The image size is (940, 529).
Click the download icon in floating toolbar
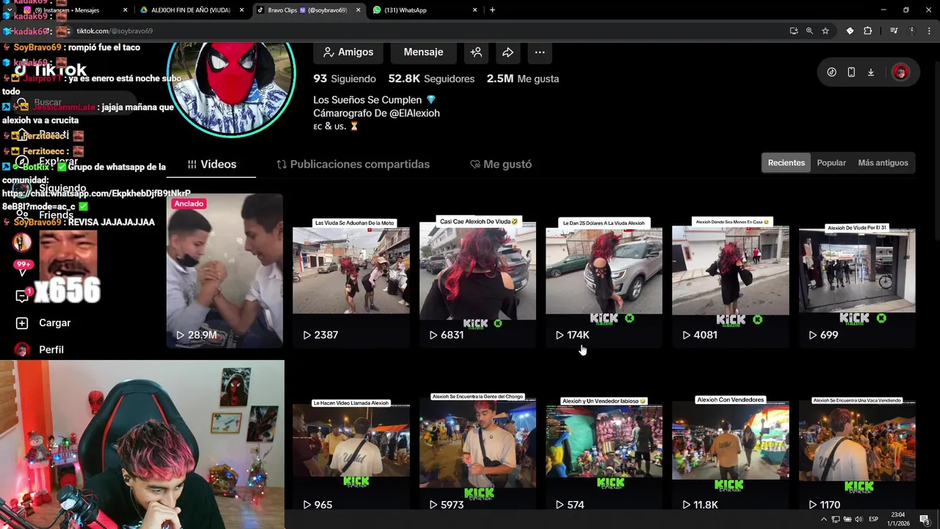[871, 72]
